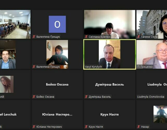The height and width of the screenshot is (130, 167).
Task: Click mic icon on Валентина Ґрещук's O avatar tile
Action: pyautogui.click(x=34, y=37)
